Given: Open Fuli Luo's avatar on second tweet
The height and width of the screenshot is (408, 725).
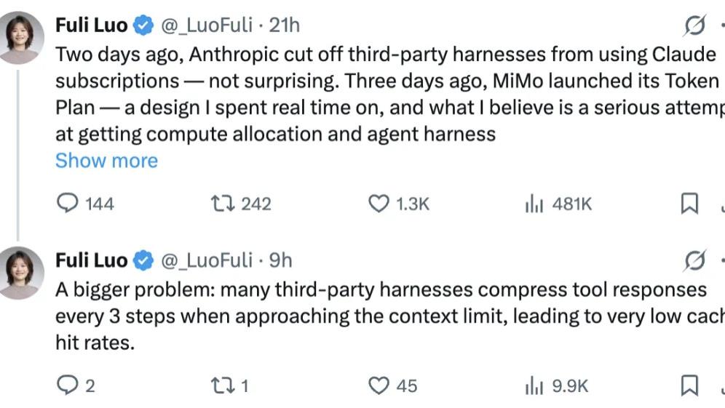Looking at the screenshot, I should click(x=22, y=272).
